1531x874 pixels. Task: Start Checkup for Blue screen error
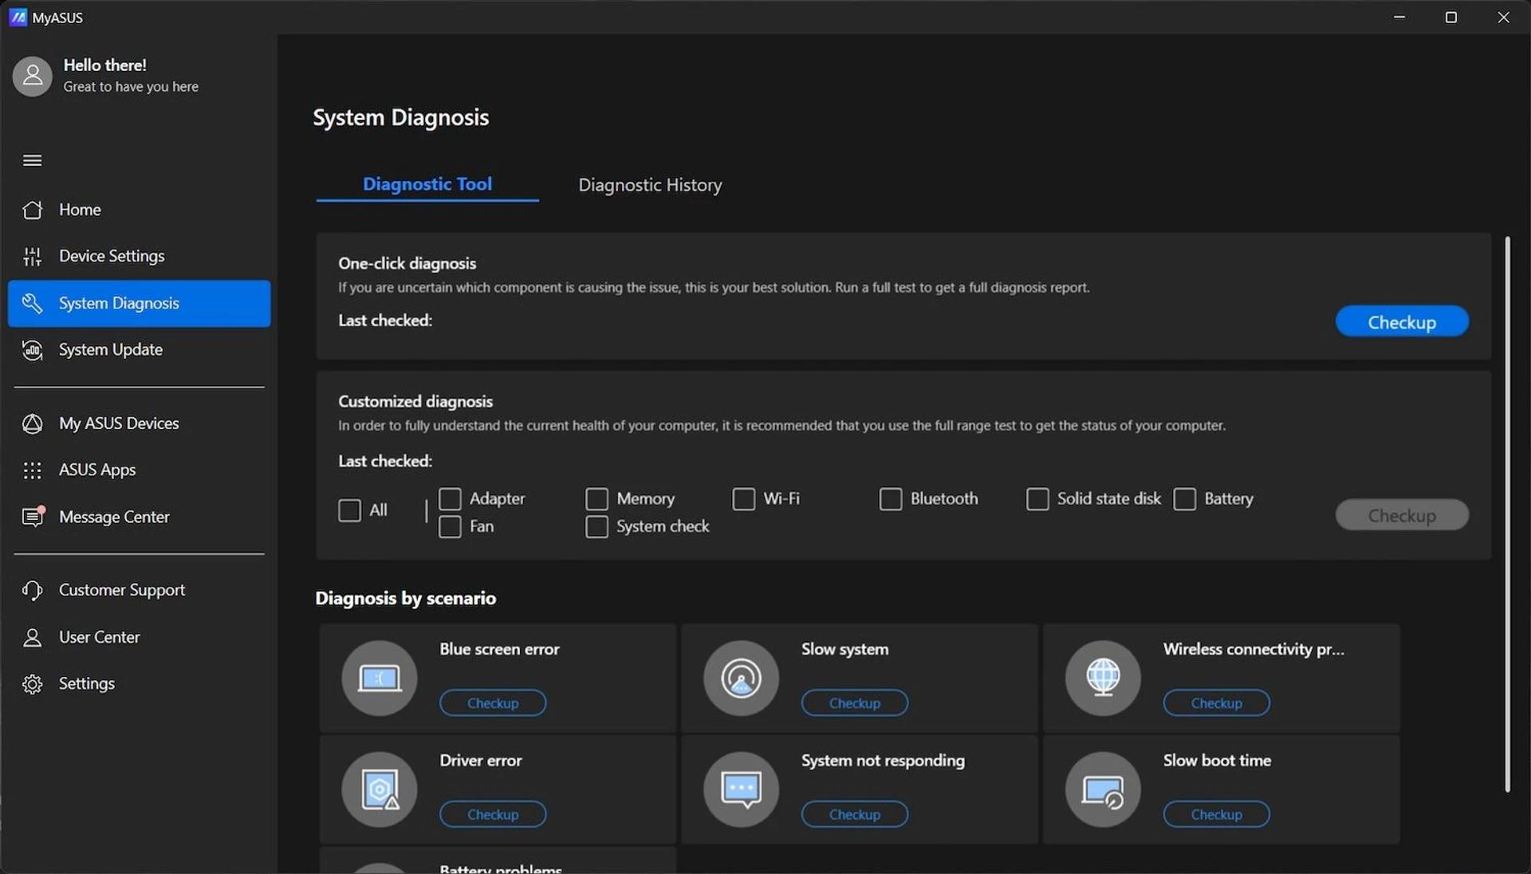[493, 703]
